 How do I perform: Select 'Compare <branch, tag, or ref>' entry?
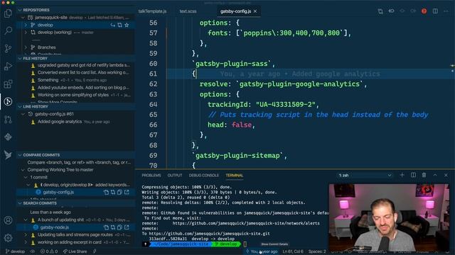(x=79, y=162)
